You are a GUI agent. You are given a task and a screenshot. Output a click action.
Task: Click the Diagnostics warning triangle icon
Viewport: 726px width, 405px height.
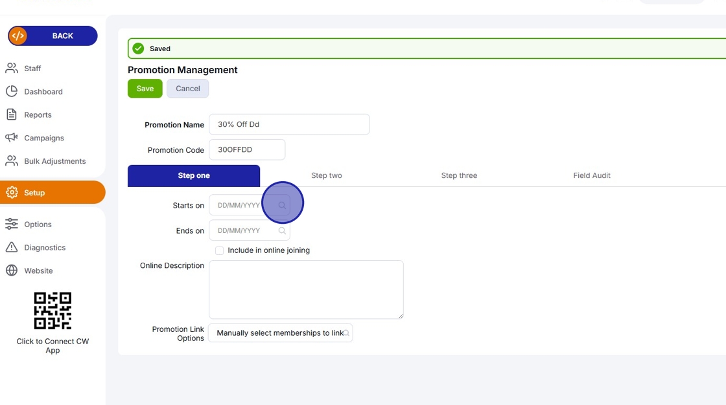(12, 247)
